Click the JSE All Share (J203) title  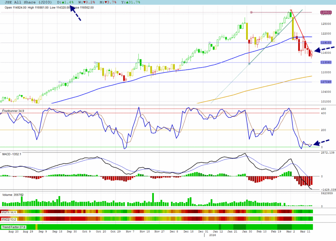(x=28, y=2)
